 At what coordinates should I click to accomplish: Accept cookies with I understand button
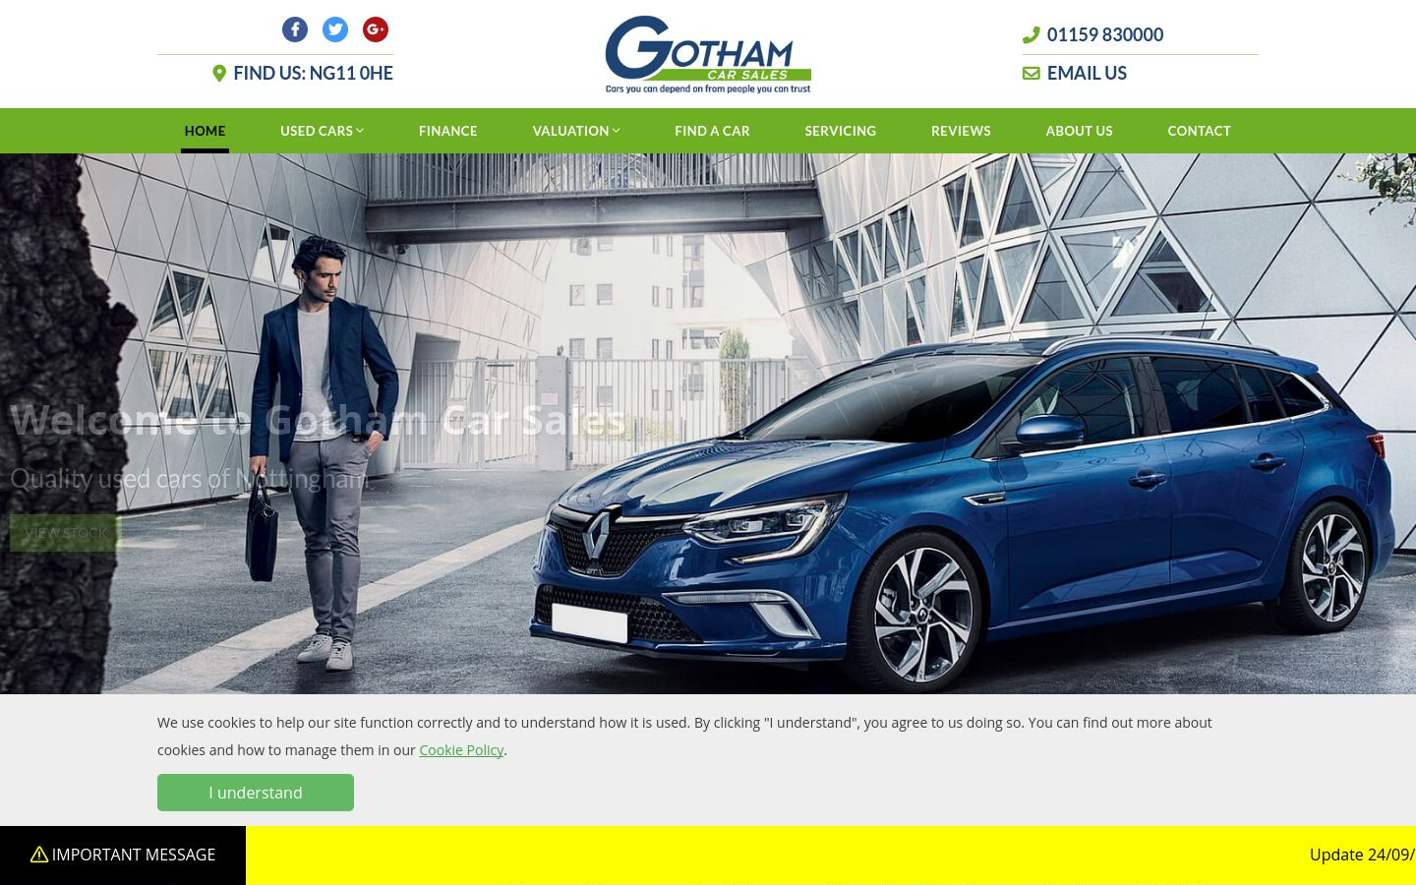coord(256,793)
